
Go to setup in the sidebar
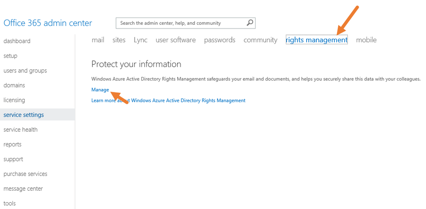click(x=10, y=56)
